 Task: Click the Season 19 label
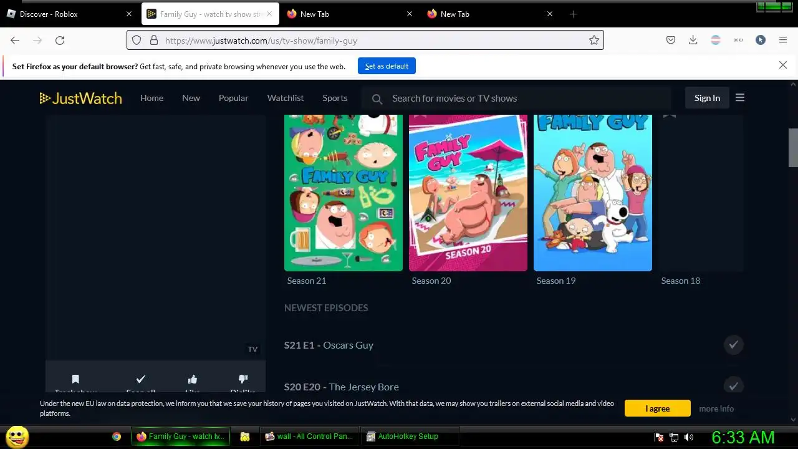[x=556, y=281]
